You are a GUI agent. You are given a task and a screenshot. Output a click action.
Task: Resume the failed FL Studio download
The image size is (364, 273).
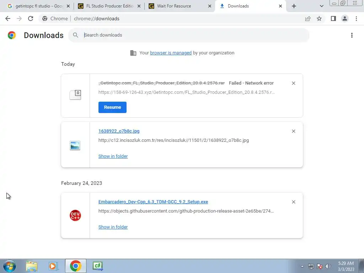(112, 107)
